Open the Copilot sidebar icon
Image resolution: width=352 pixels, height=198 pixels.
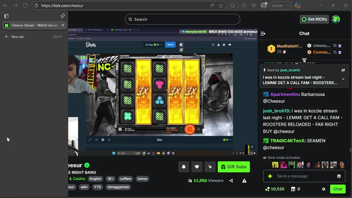pos(297,5)
